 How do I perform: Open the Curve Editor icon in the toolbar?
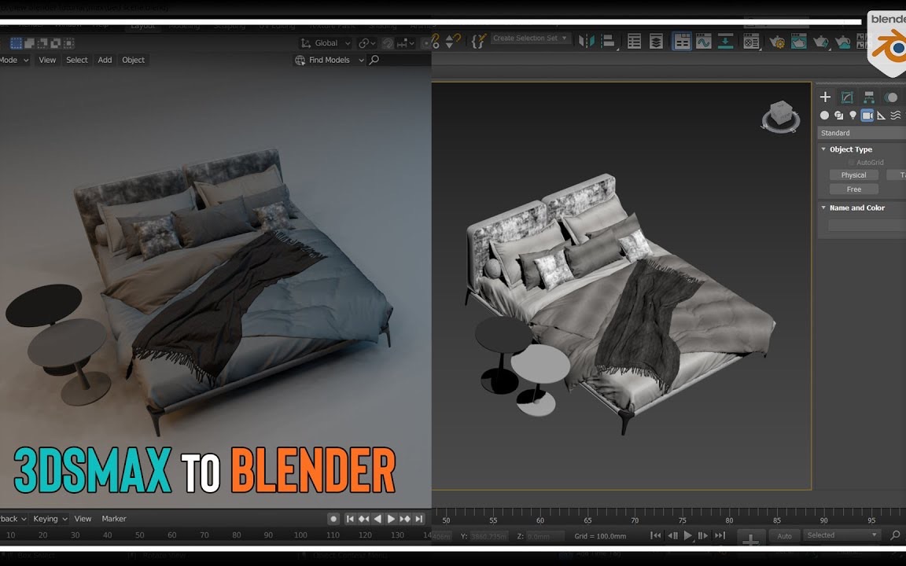click(x=703, y=41)
